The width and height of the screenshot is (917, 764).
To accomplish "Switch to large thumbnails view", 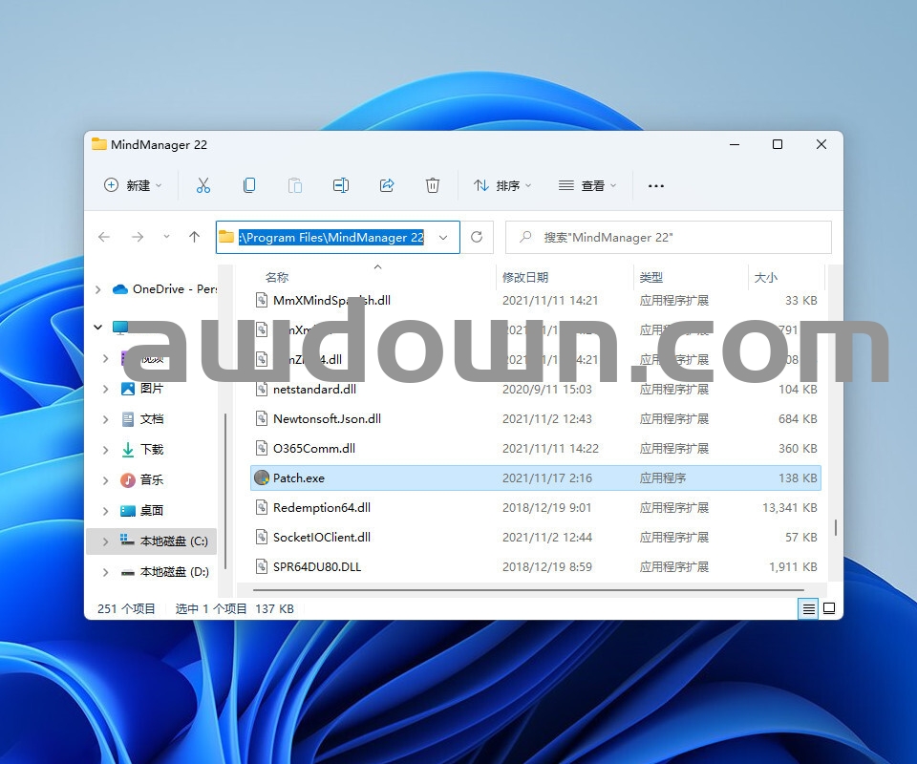I will [829, 608].
